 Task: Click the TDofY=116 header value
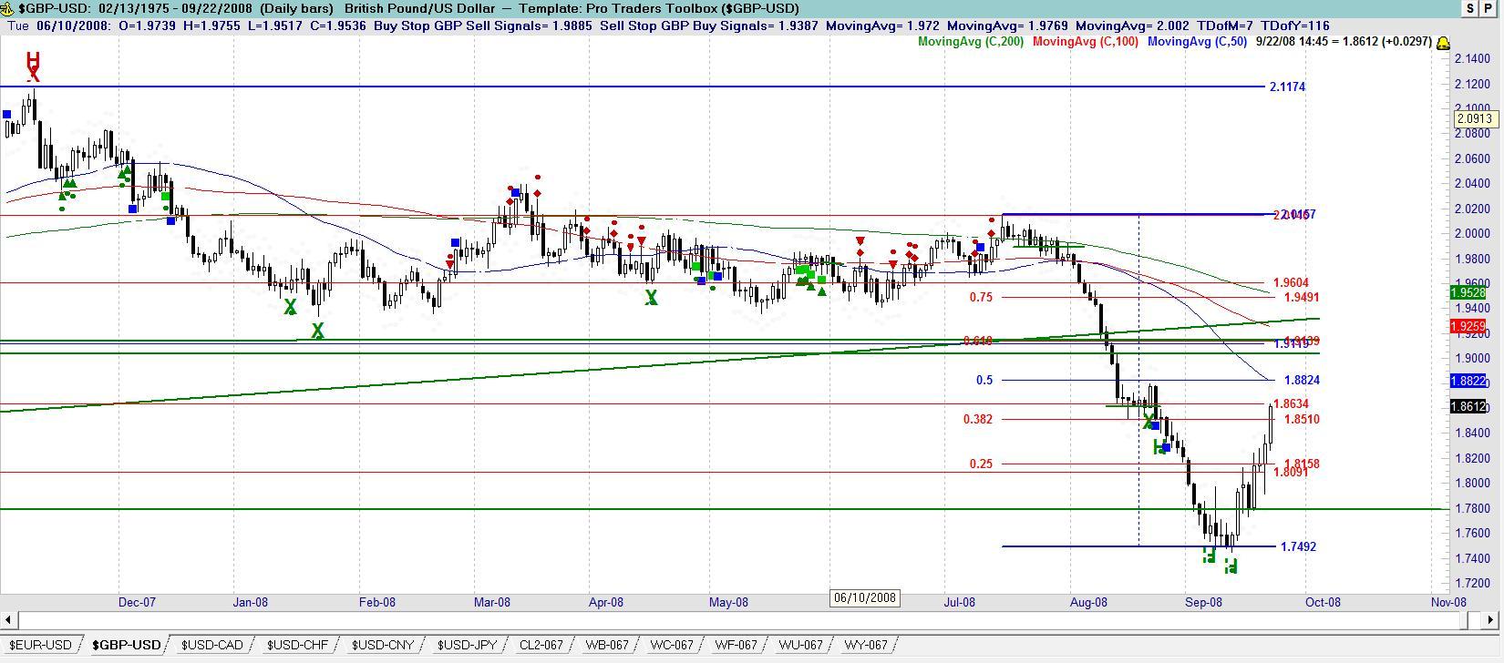[1294, 25]
